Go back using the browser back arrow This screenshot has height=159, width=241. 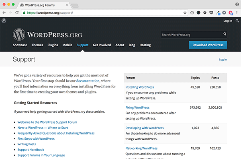coord(4,12)
